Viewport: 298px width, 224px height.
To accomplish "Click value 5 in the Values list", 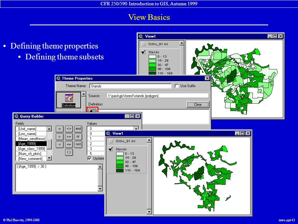I will pos(96,153).
